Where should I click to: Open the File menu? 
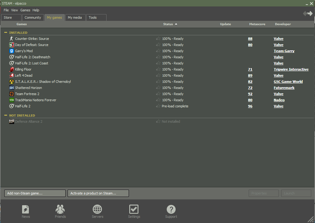[6, 10]
